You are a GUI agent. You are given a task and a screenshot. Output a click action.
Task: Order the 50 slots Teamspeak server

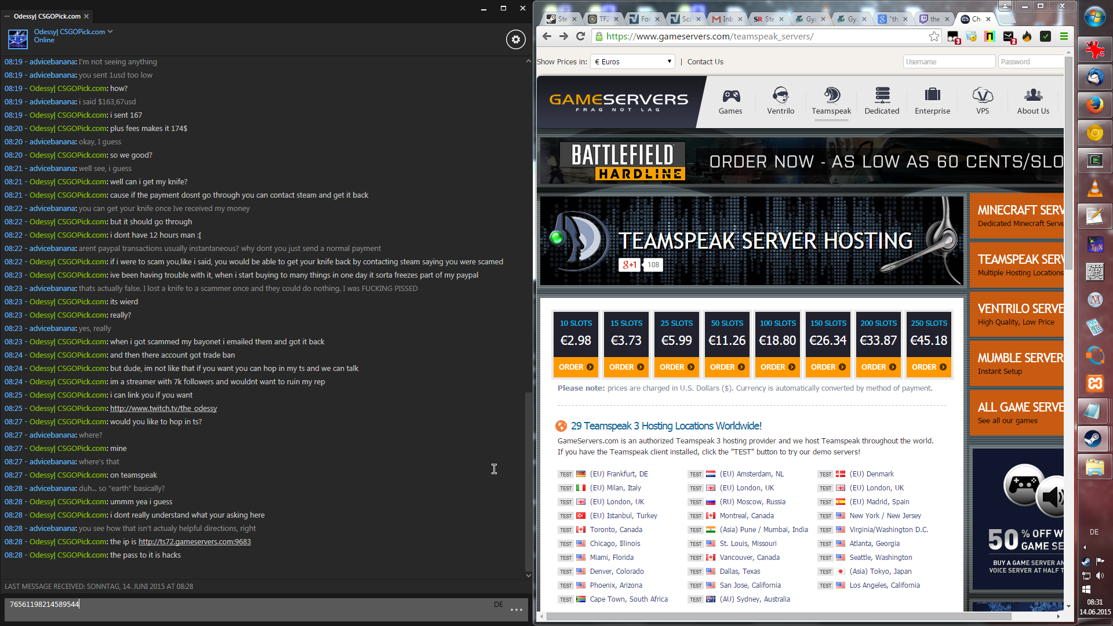click(727, 367)
